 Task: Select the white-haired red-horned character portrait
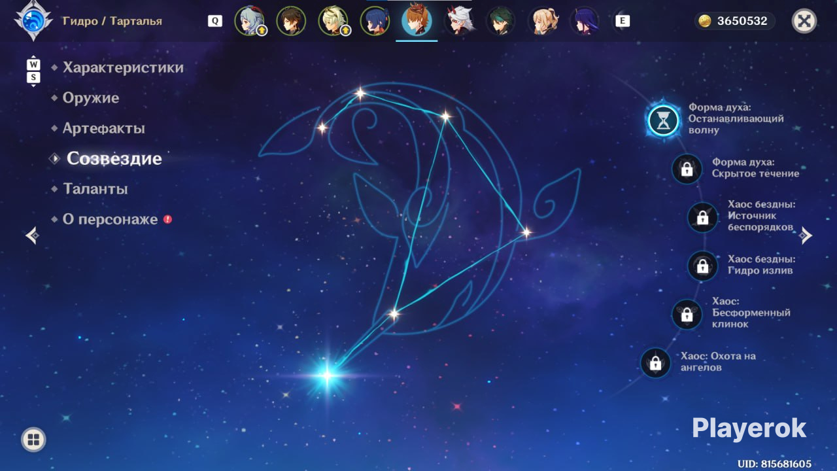click(459, 21)
